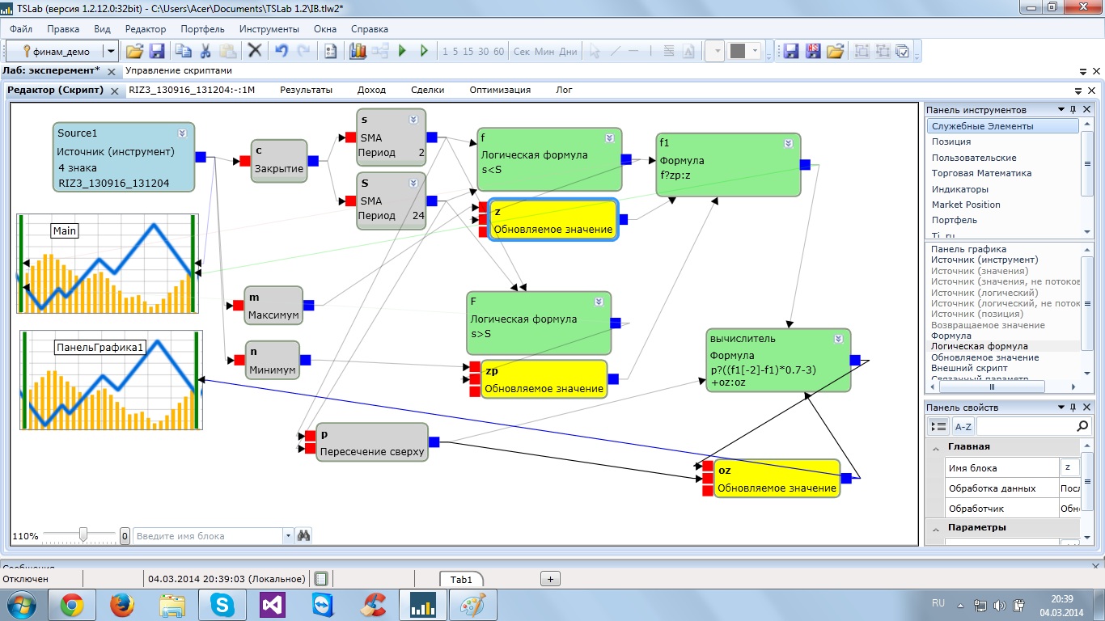Copy selected block with Copy icon
The height and width of the screenshot is (621, 1105).
pyautogui.click(x=184, y=51)
